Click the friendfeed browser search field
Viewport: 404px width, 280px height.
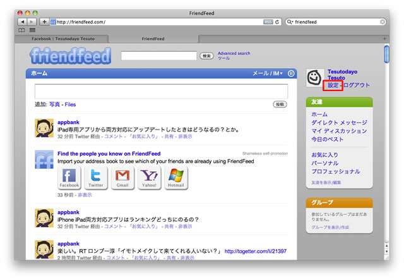[x=336, y=22]
